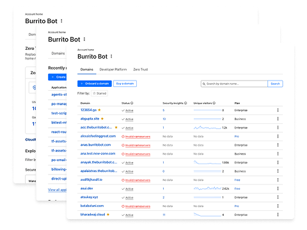Open the react-rou app link in the middle window

[59, 132]
